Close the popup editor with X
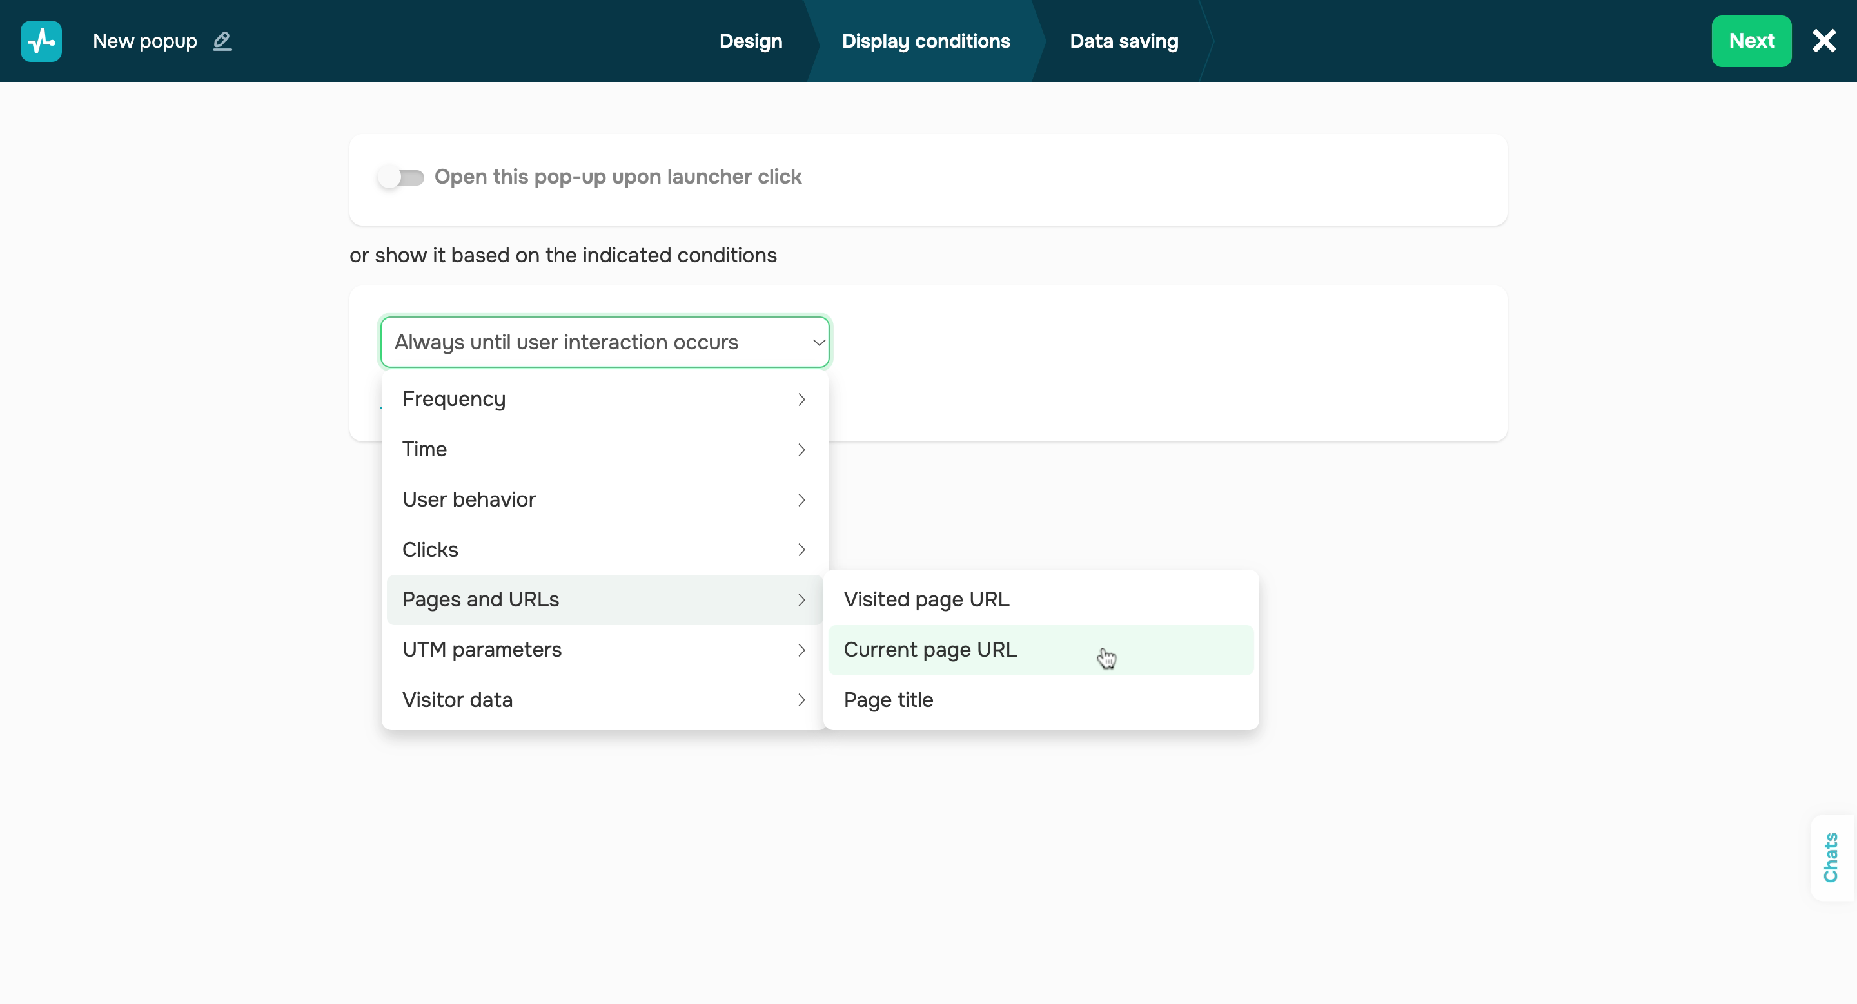The width and height of the screenshot is (1857, 1004). pyautogui.click(x=1824, y=41)
